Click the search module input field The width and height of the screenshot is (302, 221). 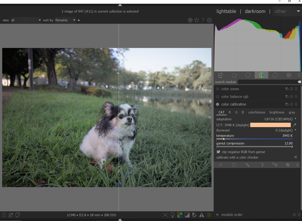[x=269, y=82]
